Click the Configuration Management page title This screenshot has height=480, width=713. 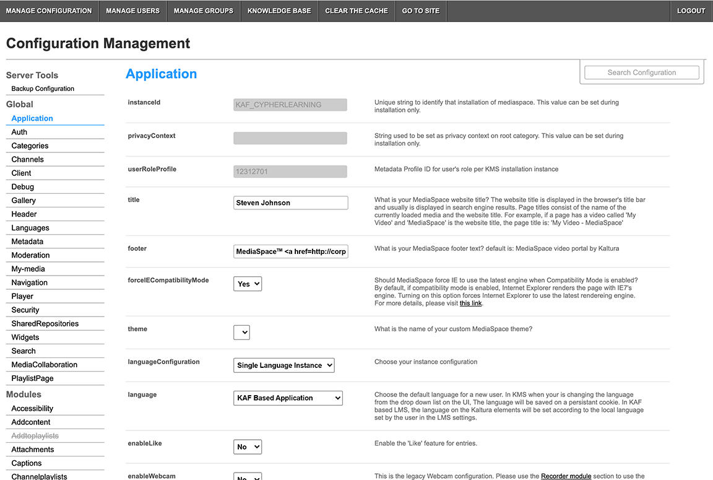coord(98,43)
